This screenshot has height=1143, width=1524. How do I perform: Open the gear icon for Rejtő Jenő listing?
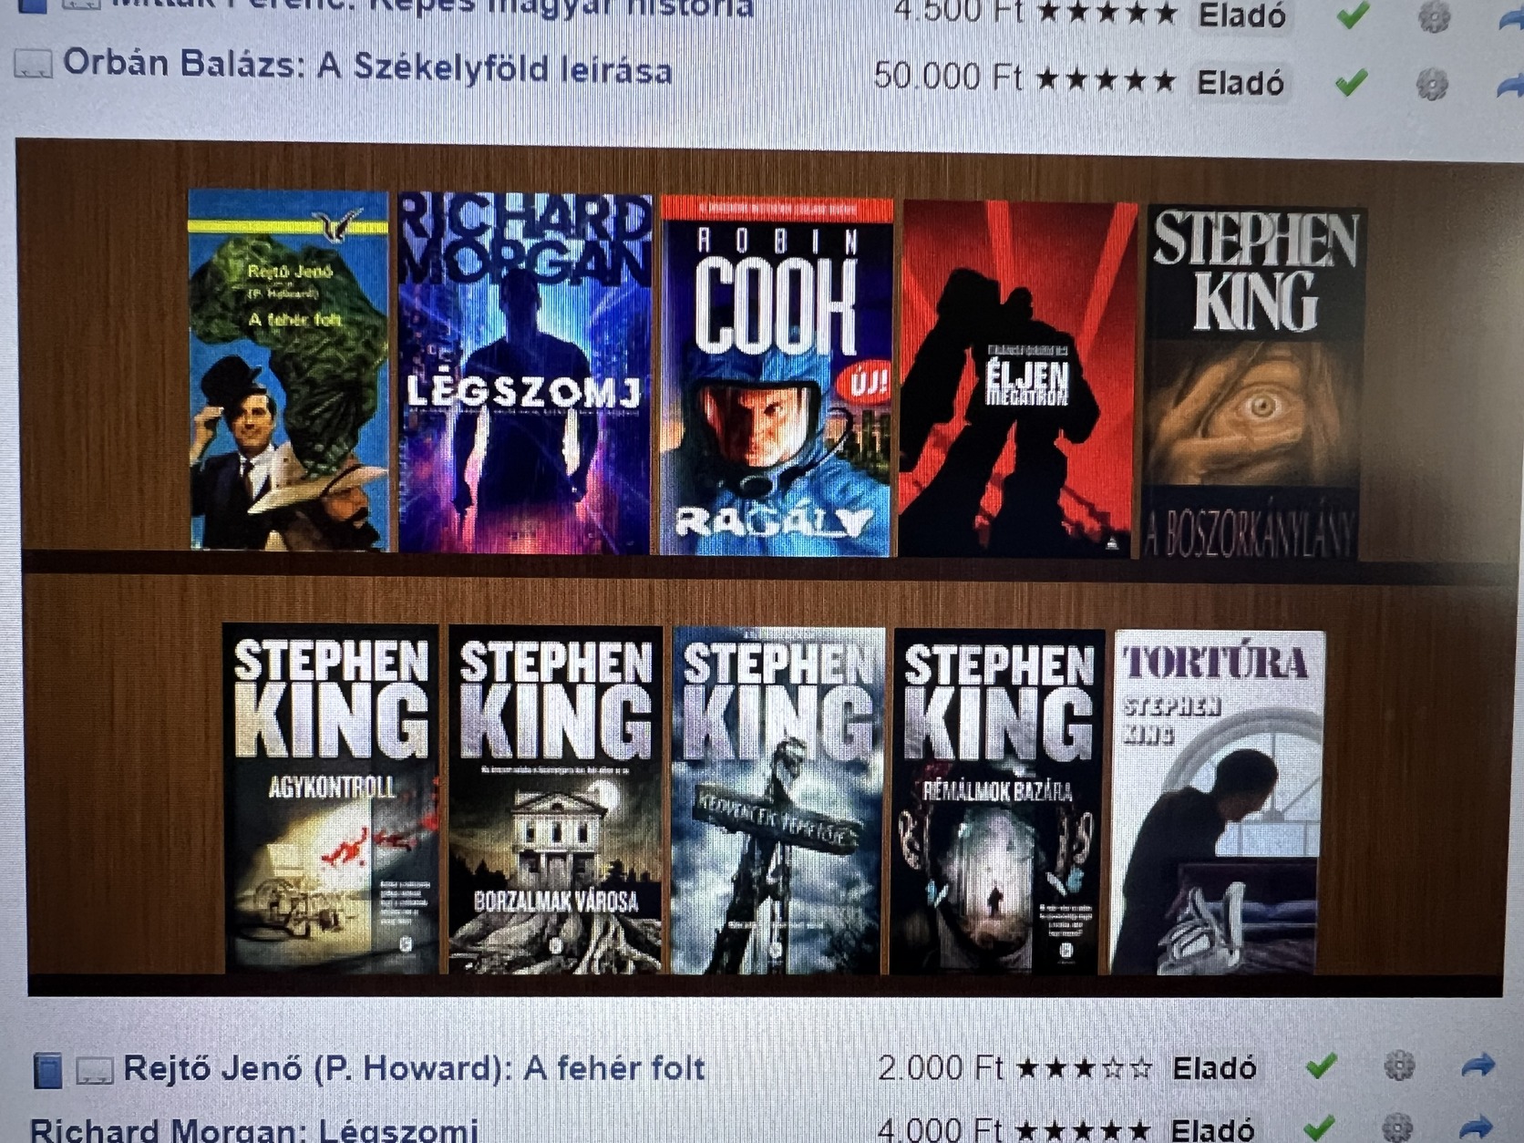tap(1399, 1065)
